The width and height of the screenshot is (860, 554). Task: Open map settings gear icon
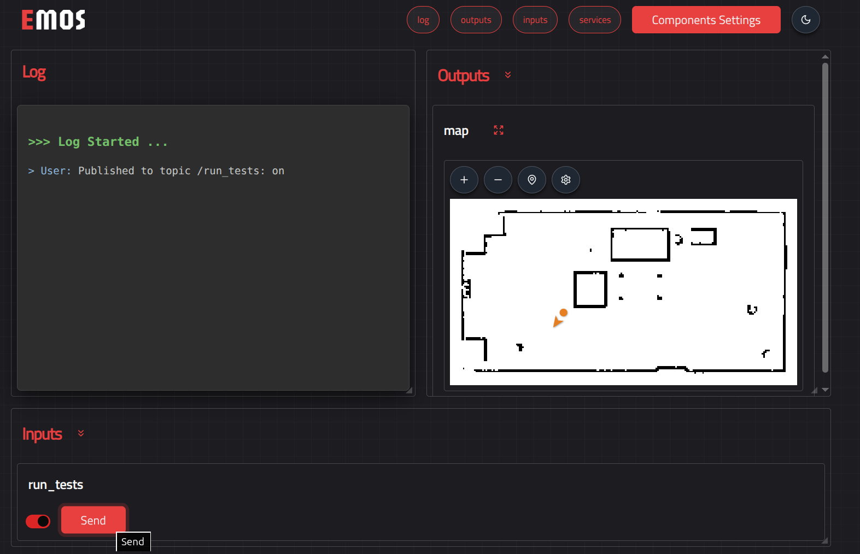pyautogui.click(x=565, y=180)
